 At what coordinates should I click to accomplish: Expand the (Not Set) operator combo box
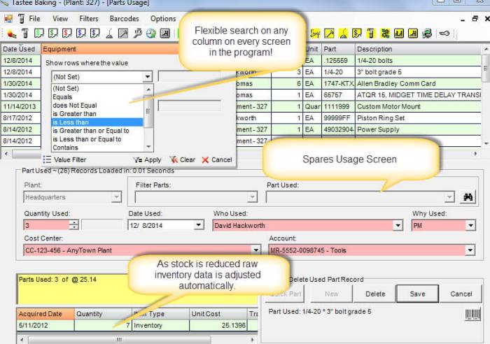pyautogui.click(x=147, y=77)
